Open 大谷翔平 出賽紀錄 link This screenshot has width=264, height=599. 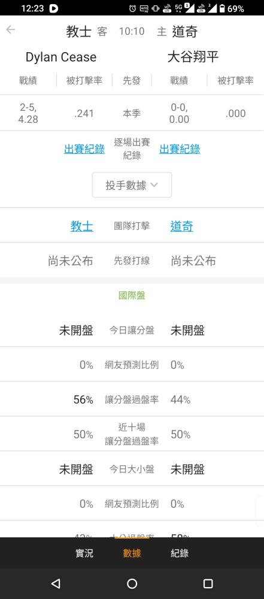pos(180,149)
